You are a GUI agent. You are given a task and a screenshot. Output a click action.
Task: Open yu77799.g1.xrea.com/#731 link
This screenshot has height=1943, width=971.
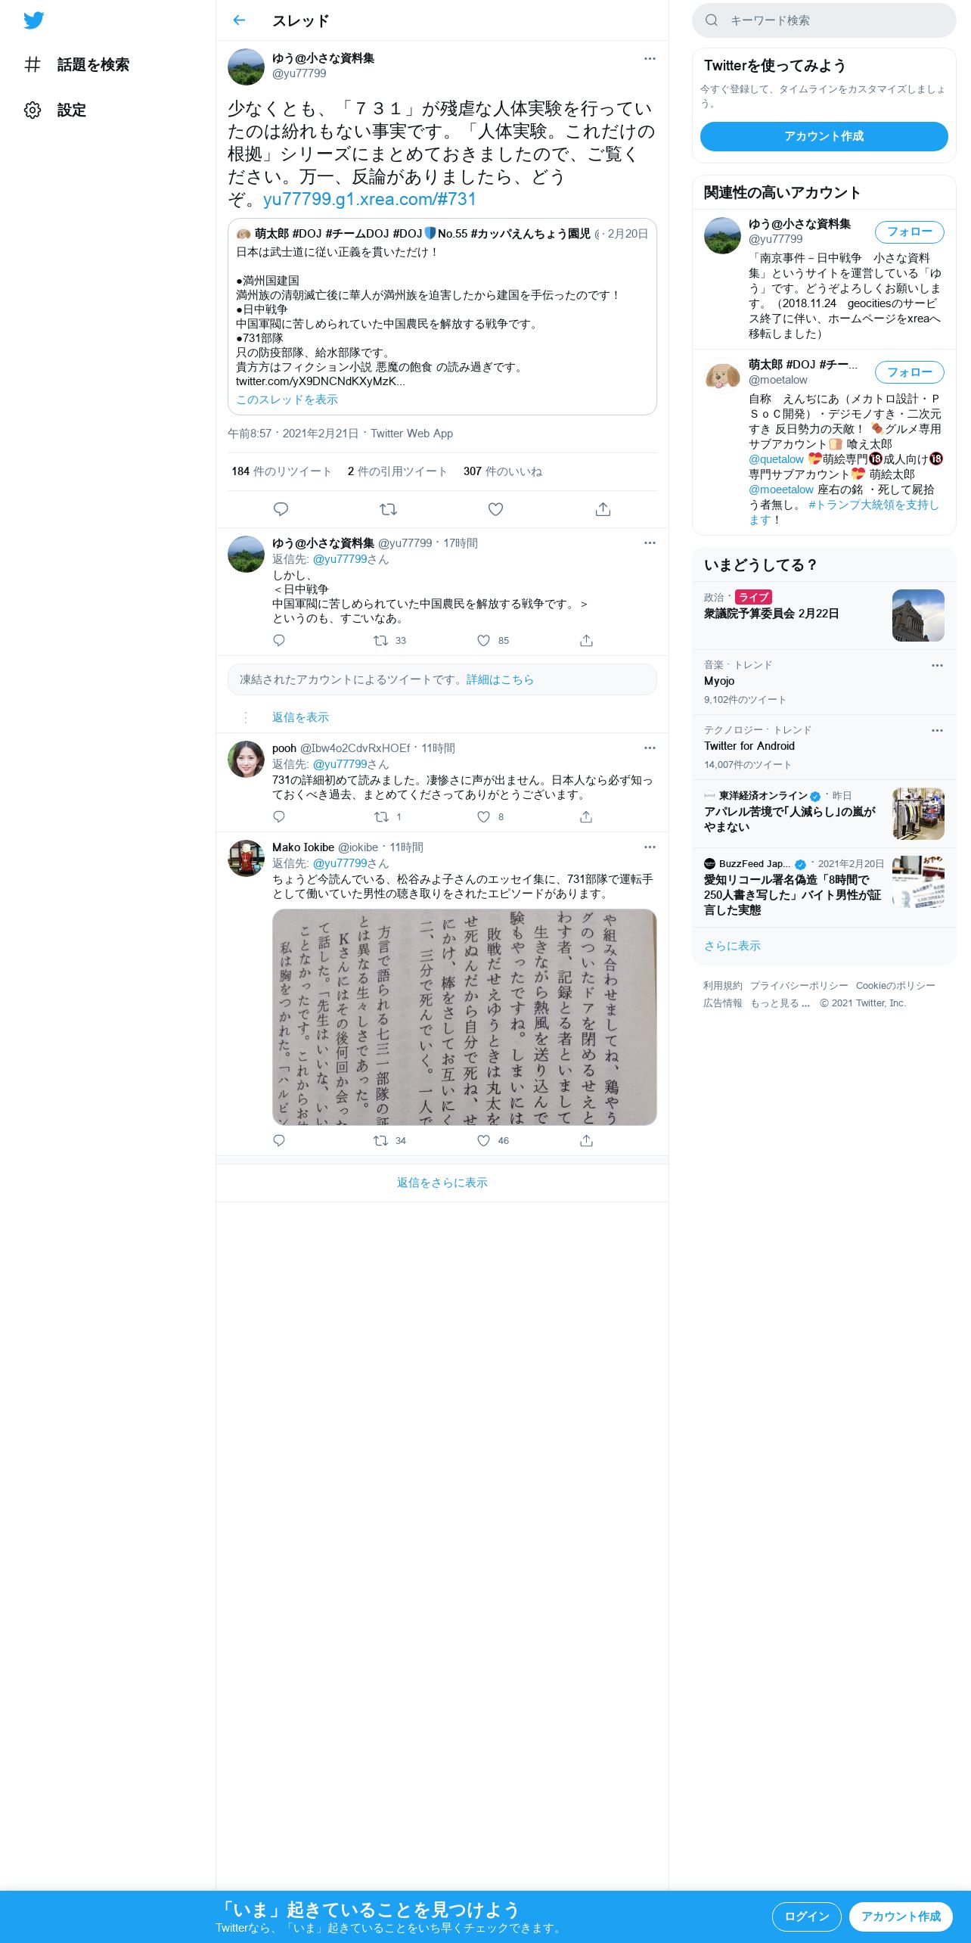click(x=369, y=199)
